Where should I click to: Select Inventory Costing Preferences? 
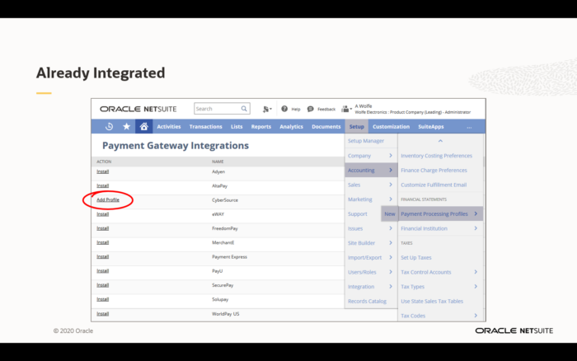[436, 156]
